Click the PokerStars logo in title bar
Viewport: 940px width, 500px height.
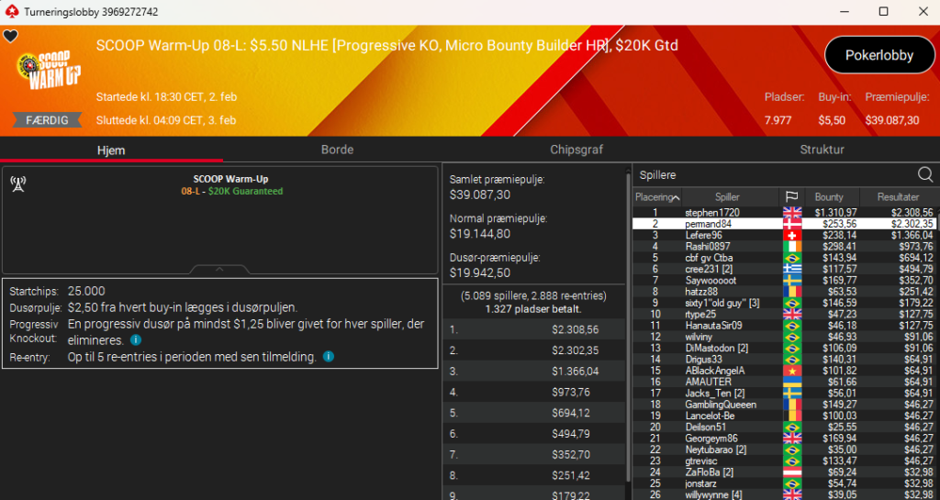click(11, 11)
